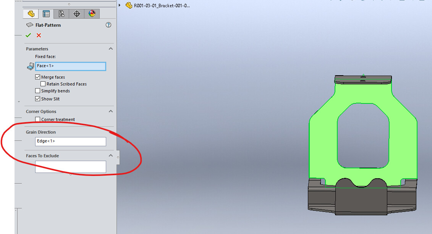Cancel Flat-Pattern with red X
The height and width of the screenshot is (234, 432).
[x=39, y=35]
